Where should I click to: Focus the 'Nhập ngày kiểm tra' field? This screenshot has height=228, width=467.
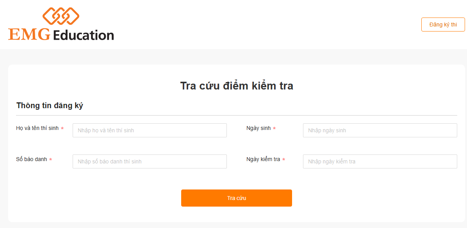(380, 161)
